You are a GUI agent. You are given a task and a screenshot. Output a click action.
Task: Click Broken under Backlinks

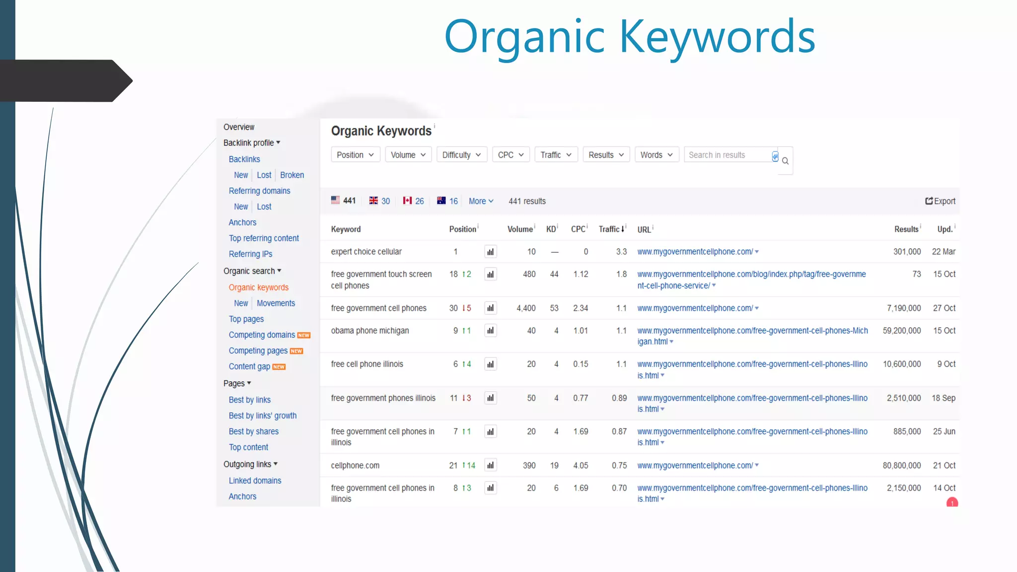click(292, 175)
